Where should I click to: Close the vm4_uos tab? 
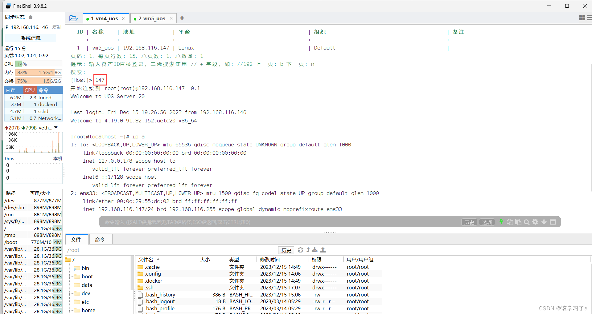pyautogui.click(x=124, y=18)
